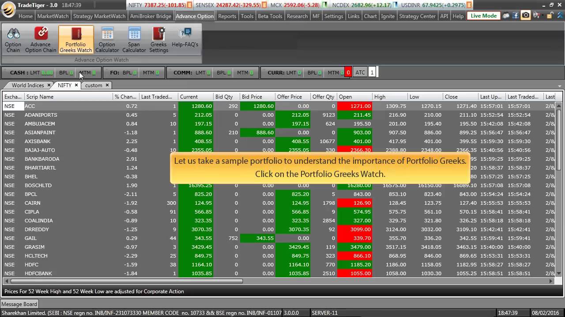Open the Reports menu
Screen dimensions: 565x317
(227, 16)
